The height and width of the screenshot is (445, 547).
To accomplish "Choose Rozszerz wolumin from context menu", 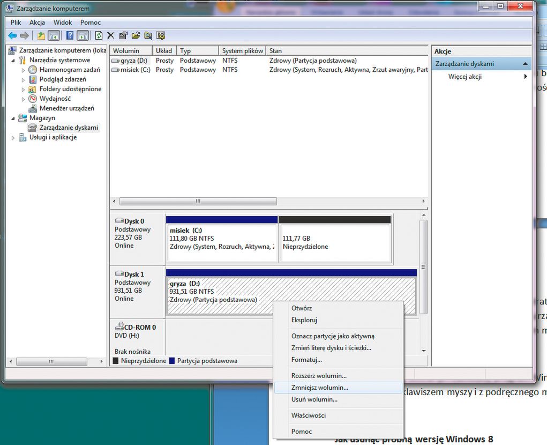I will click(339, 375).
